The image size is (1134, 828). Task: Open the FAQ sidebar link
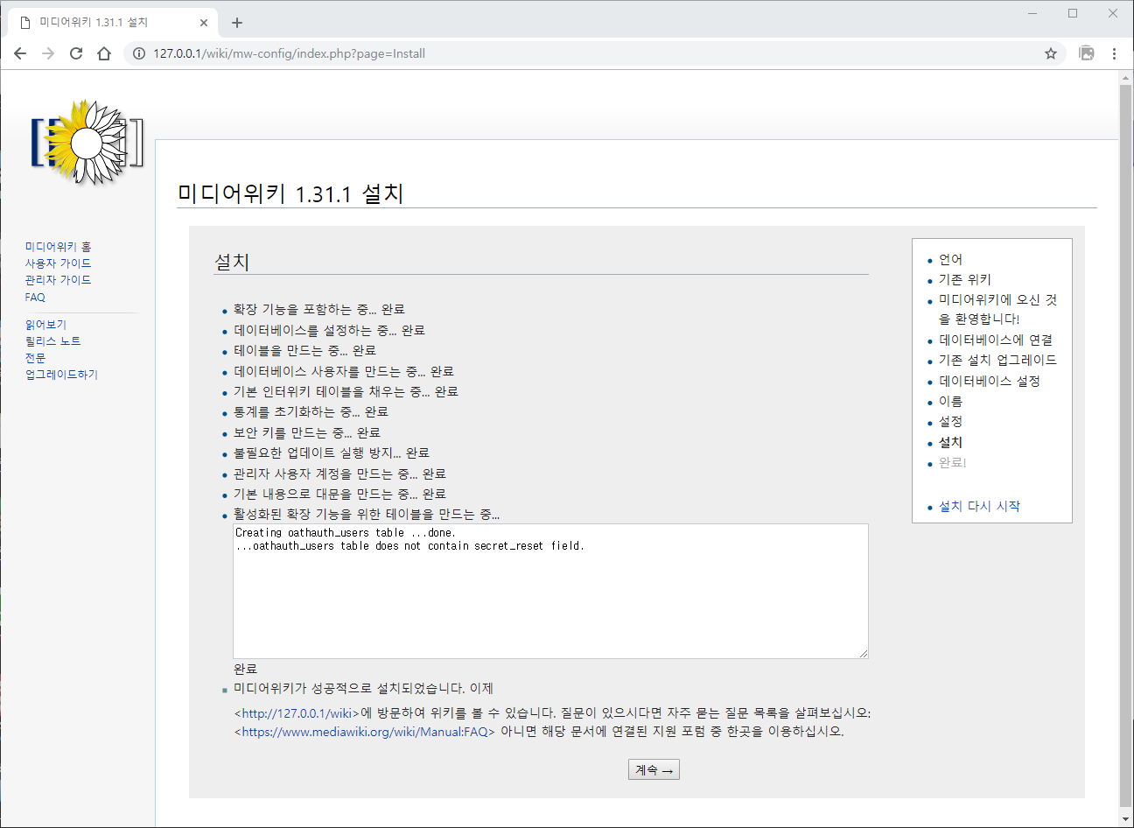(x=35, y=298)
